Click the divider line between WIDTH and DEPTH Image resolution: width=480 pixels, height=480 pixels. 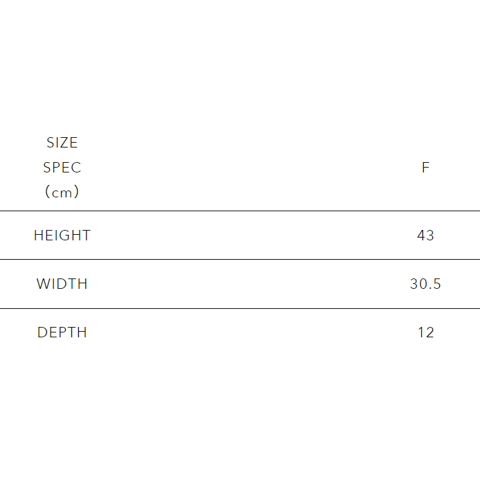[x=240, y=308]
